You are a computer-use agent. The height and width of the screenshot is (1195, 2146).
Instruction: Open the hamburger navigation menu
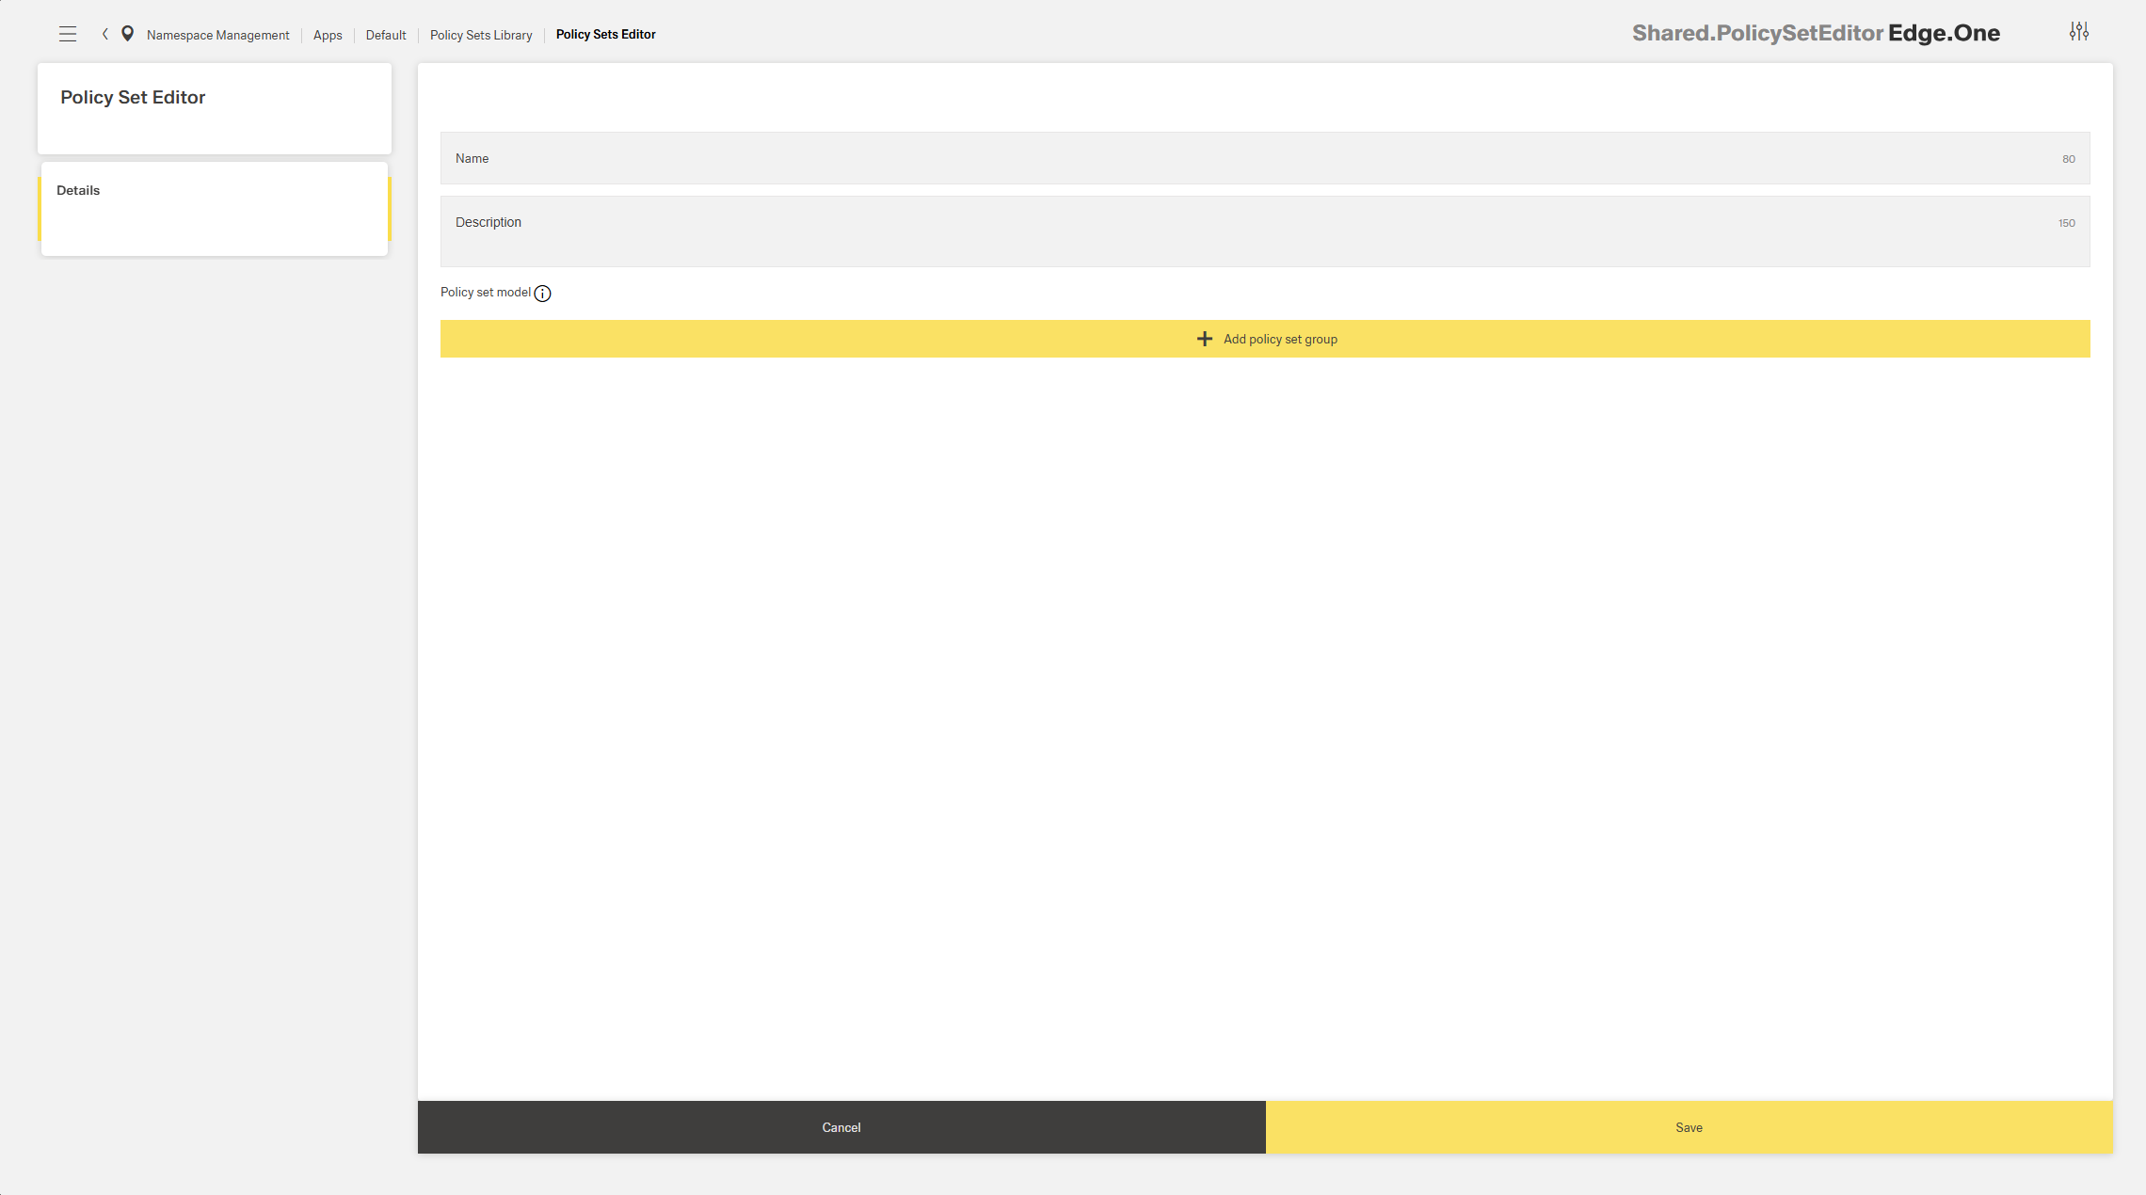click(68, 35)
